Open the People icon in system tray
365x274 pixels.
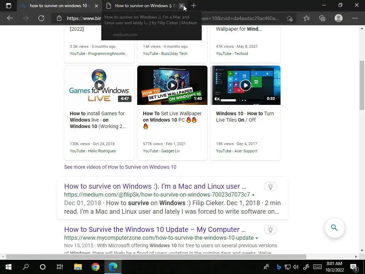coord(266,267)
